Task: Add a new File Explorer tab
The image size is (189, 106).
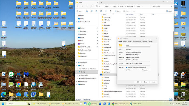Action: point(101,2)
